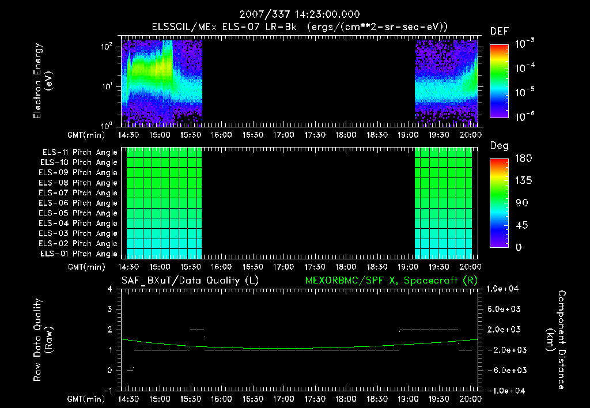Image resolution: width=590 pixels, height=408 pixels.
Task: Click the GMT(min) label of the bottom plot
Action: (86, 399)
